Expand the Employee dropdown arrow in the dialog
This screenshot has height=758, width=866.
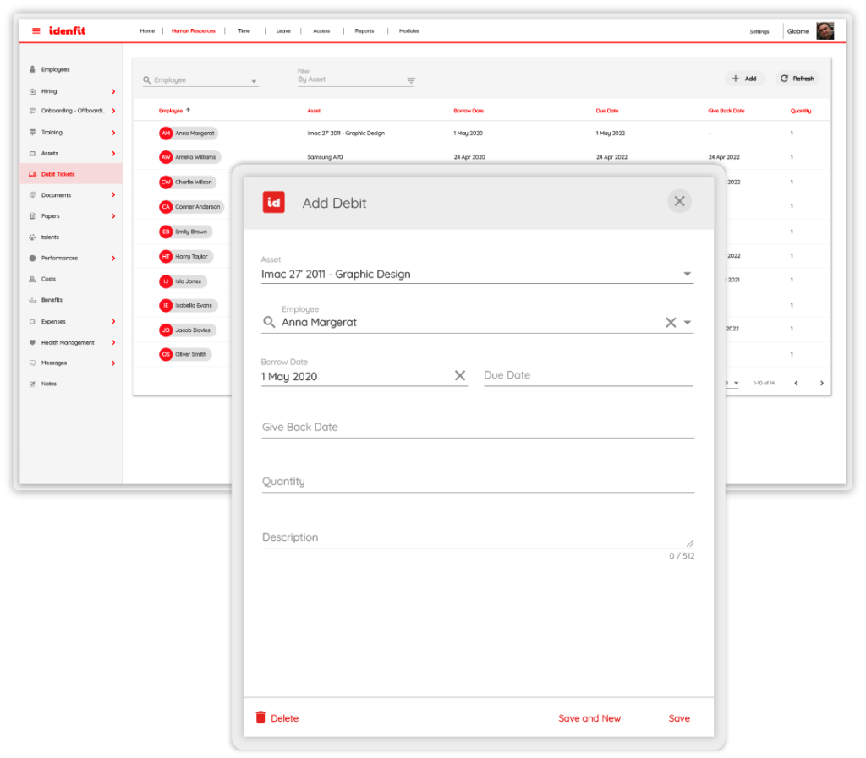coord(687,323)
